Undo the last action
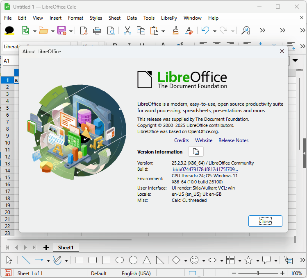 (x=205, y=30)
